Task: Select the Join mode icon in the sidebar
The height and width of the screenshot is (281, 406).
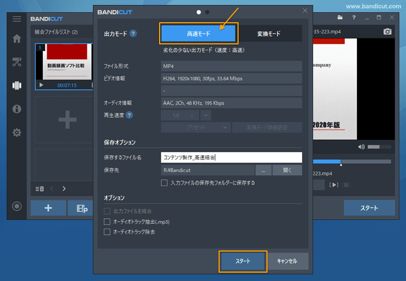Action: click(17, 86)
